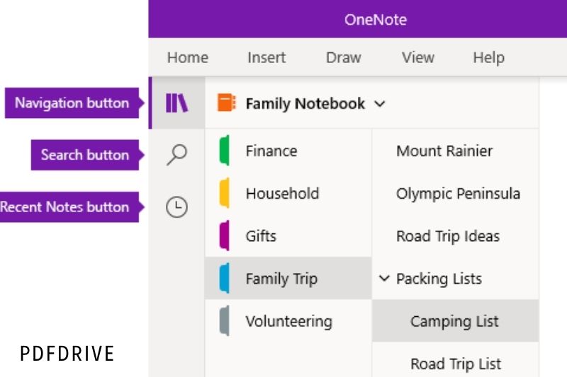
Task: Click the blue Family Trip section tab icon
Action: (x=224, y=278)
